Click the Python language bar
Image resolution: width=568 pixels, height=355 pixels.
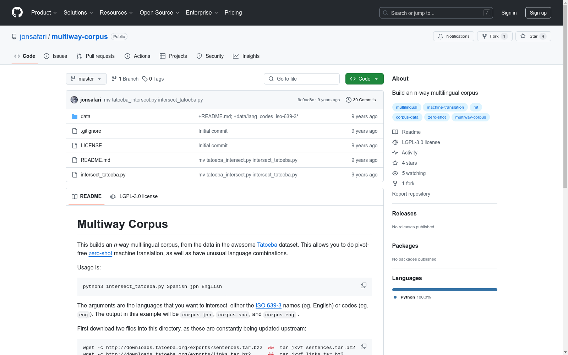pos(445,290)
